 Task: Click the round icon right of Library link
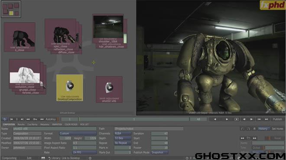[90, 158]
